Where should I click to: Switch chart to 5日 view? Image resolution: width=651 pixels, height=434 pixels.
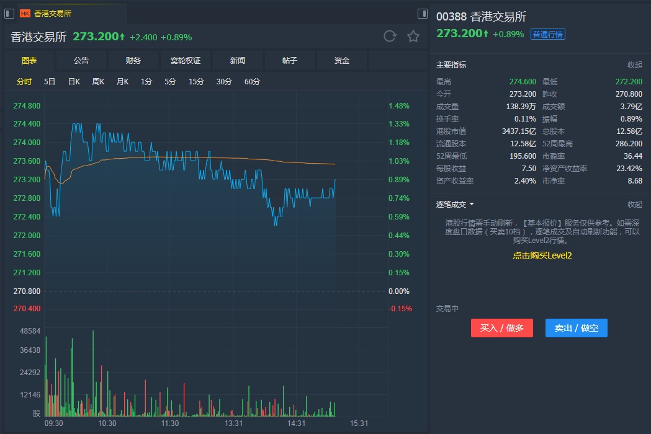(50, 81)
